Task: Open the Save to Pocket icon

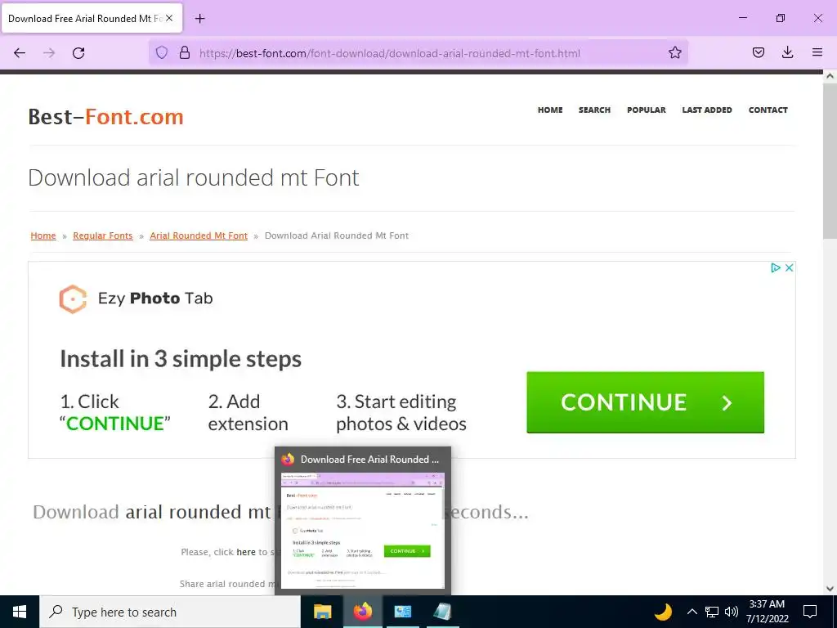Action: tap(758, 52)
